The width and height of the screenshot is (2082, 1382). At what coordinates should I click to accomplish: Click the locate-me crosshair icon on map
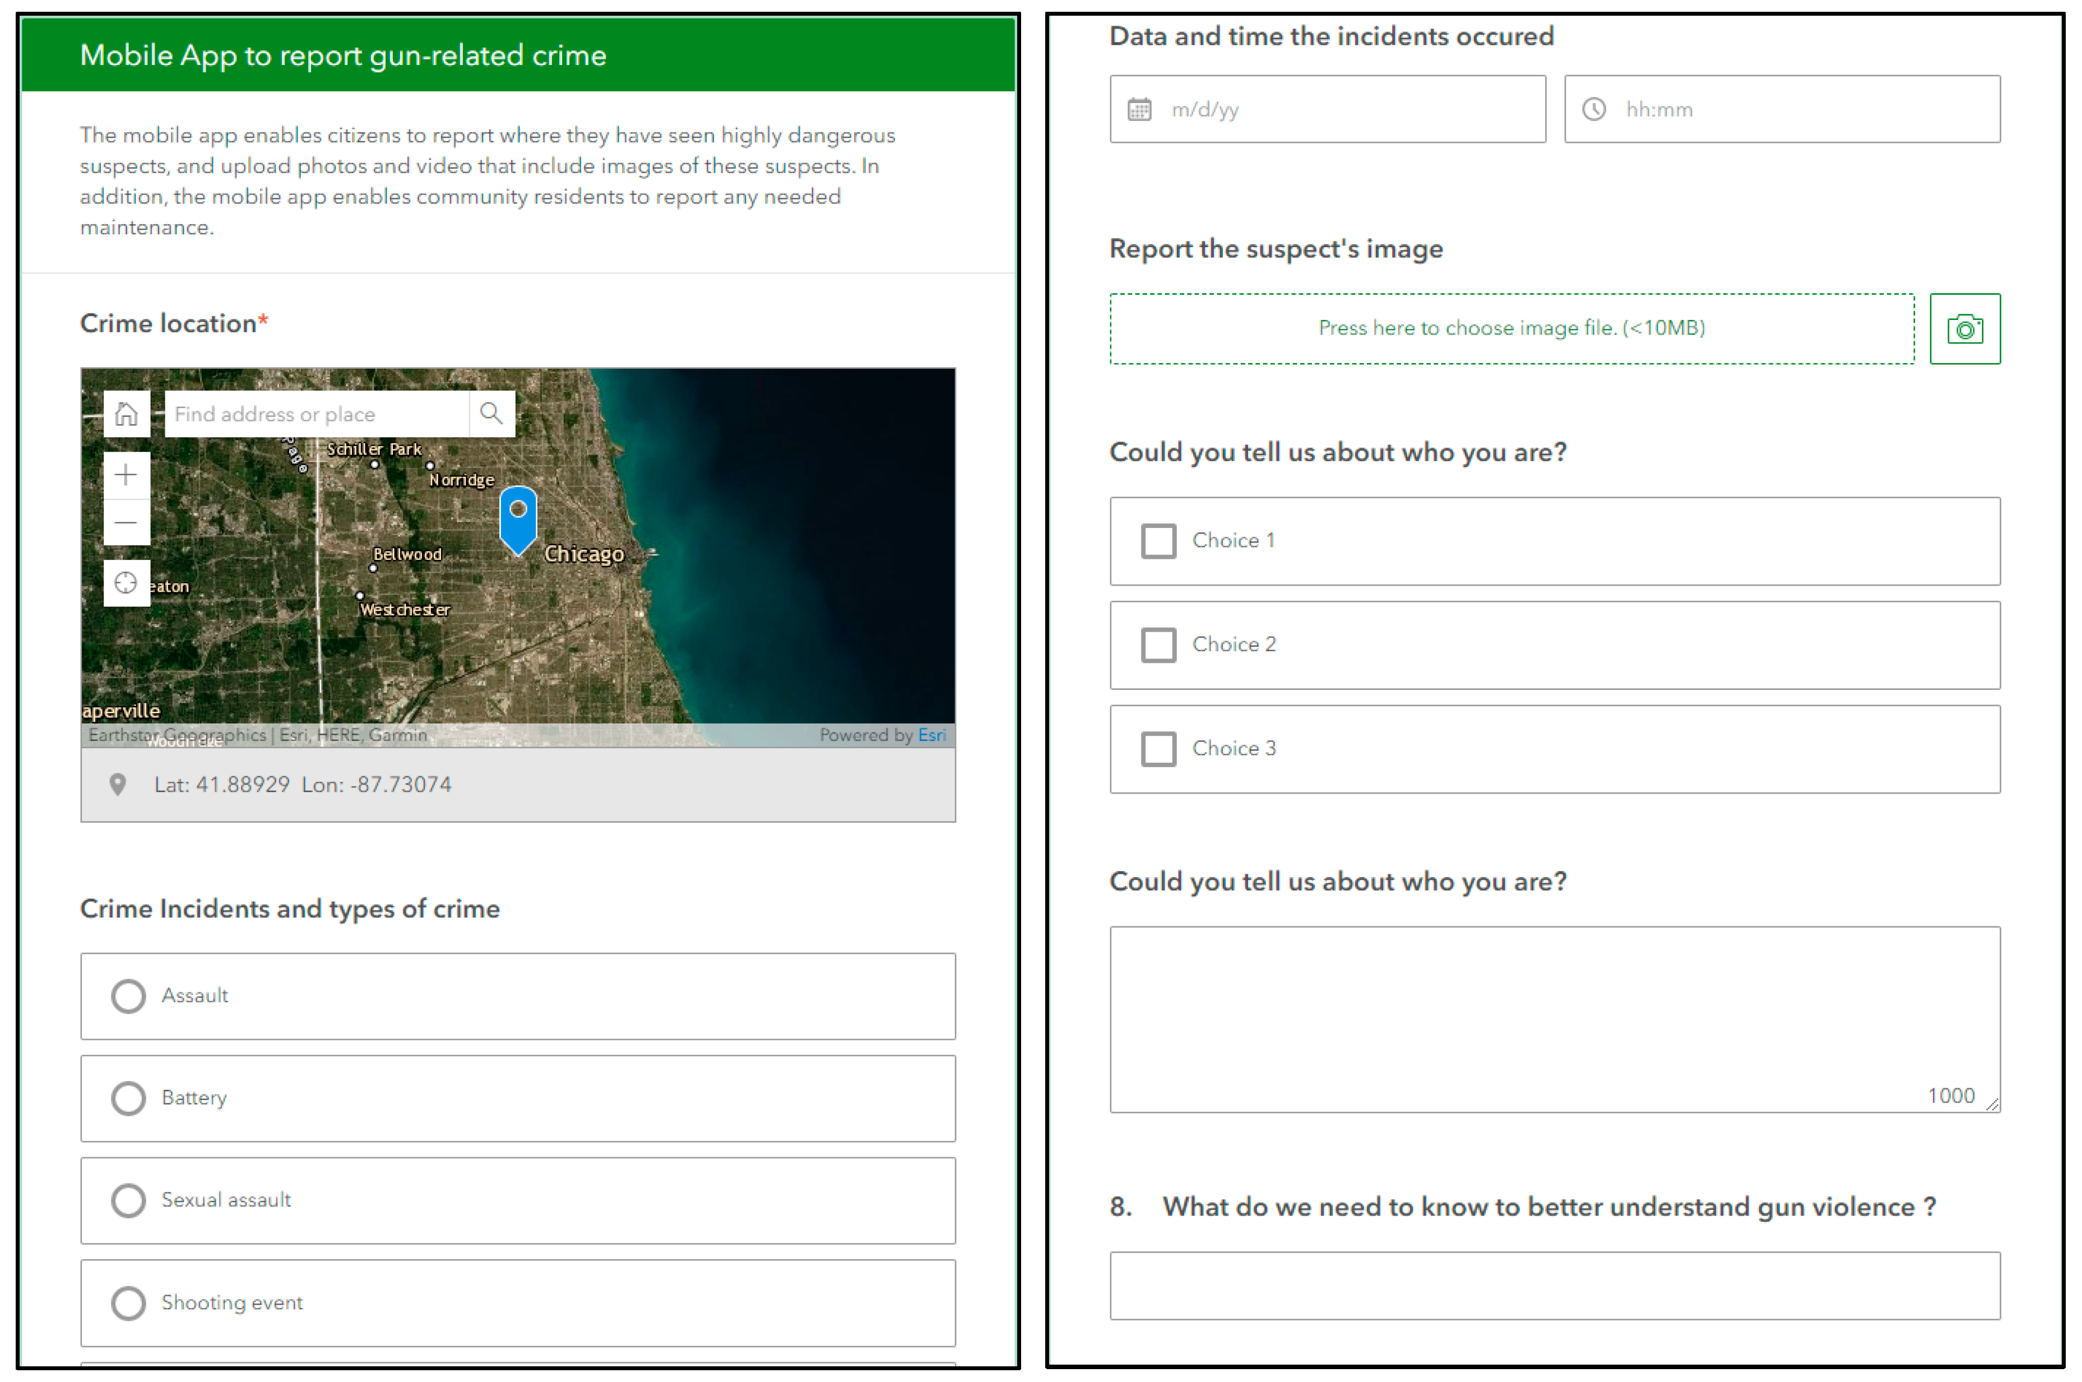tap(126, 583)
